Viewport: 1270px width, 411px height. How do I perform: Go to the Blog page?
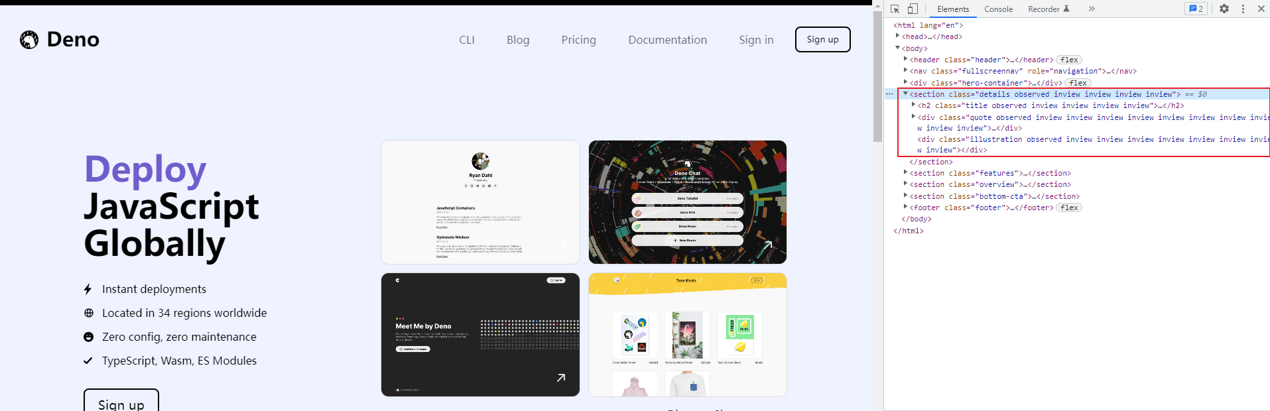(x=518, y=40)
